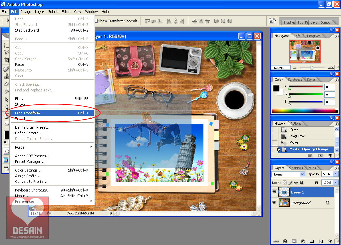The height and width of the screenshot is (245, 341).
Task: Select the Eraser tool
Action: (7, 83)
